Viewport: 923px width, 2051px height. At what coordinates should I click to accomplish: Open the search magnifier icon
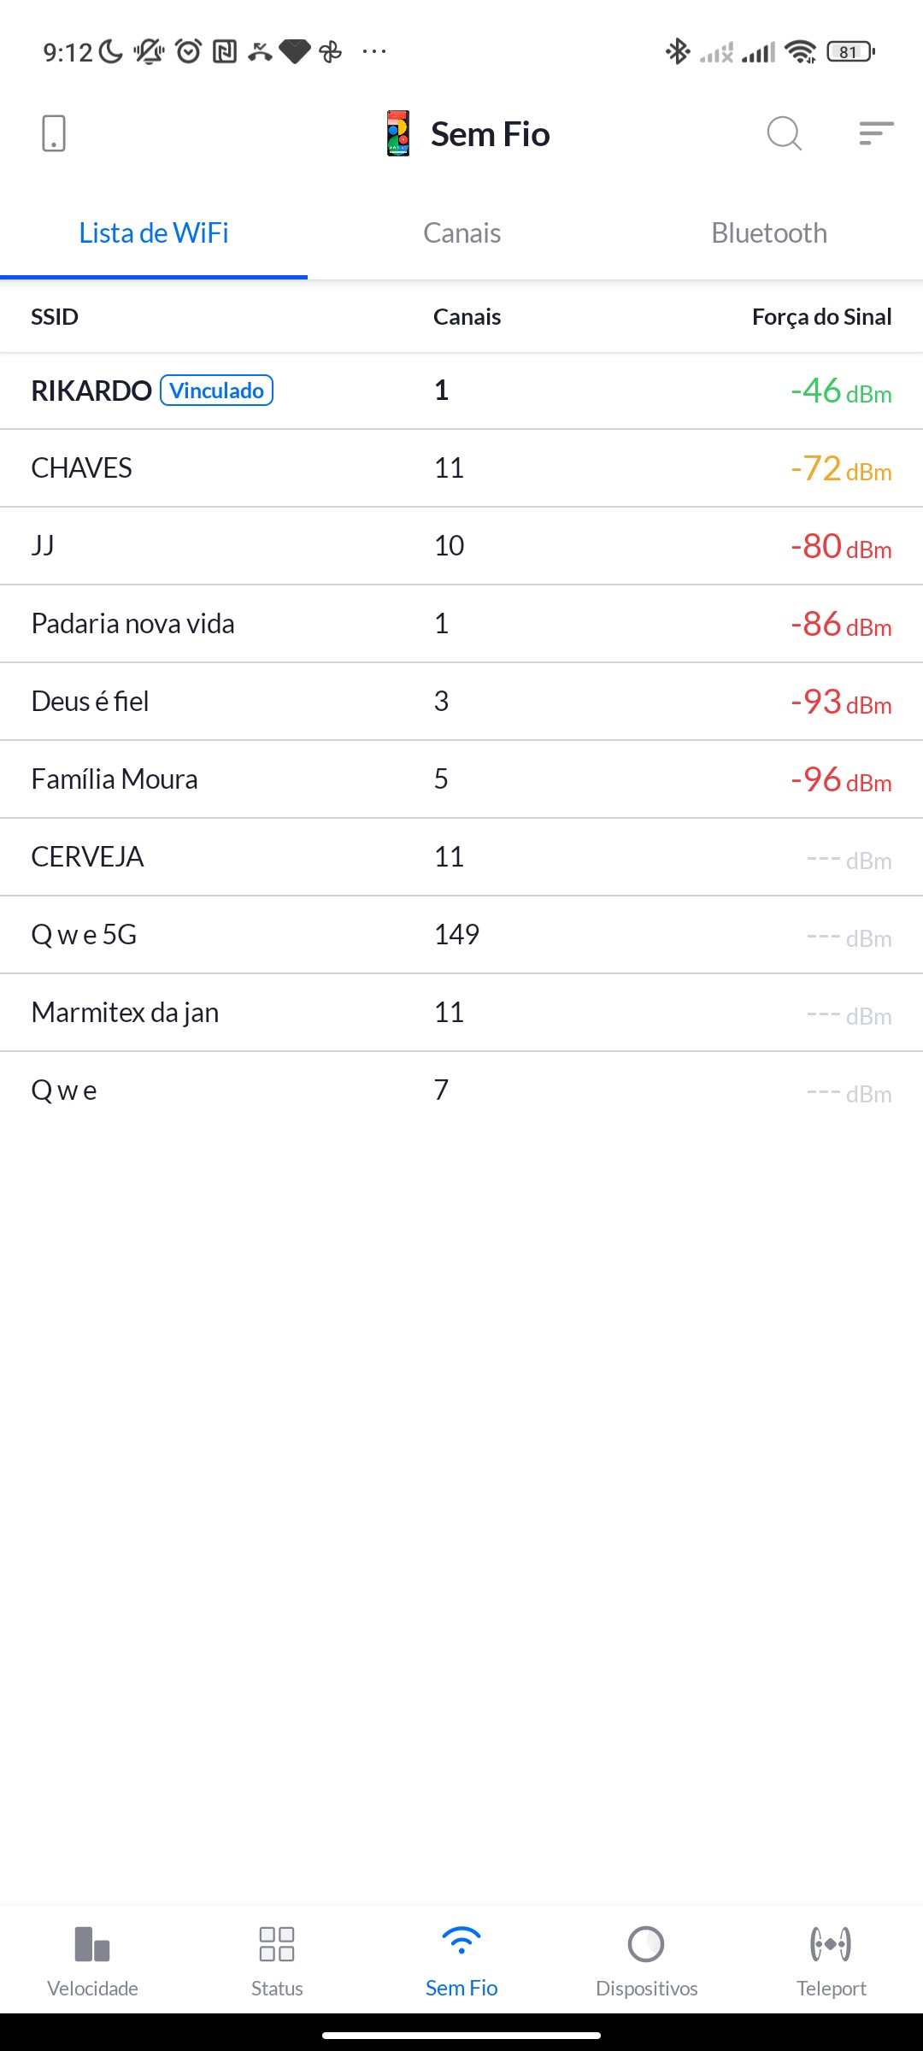(x=784, y=133)
